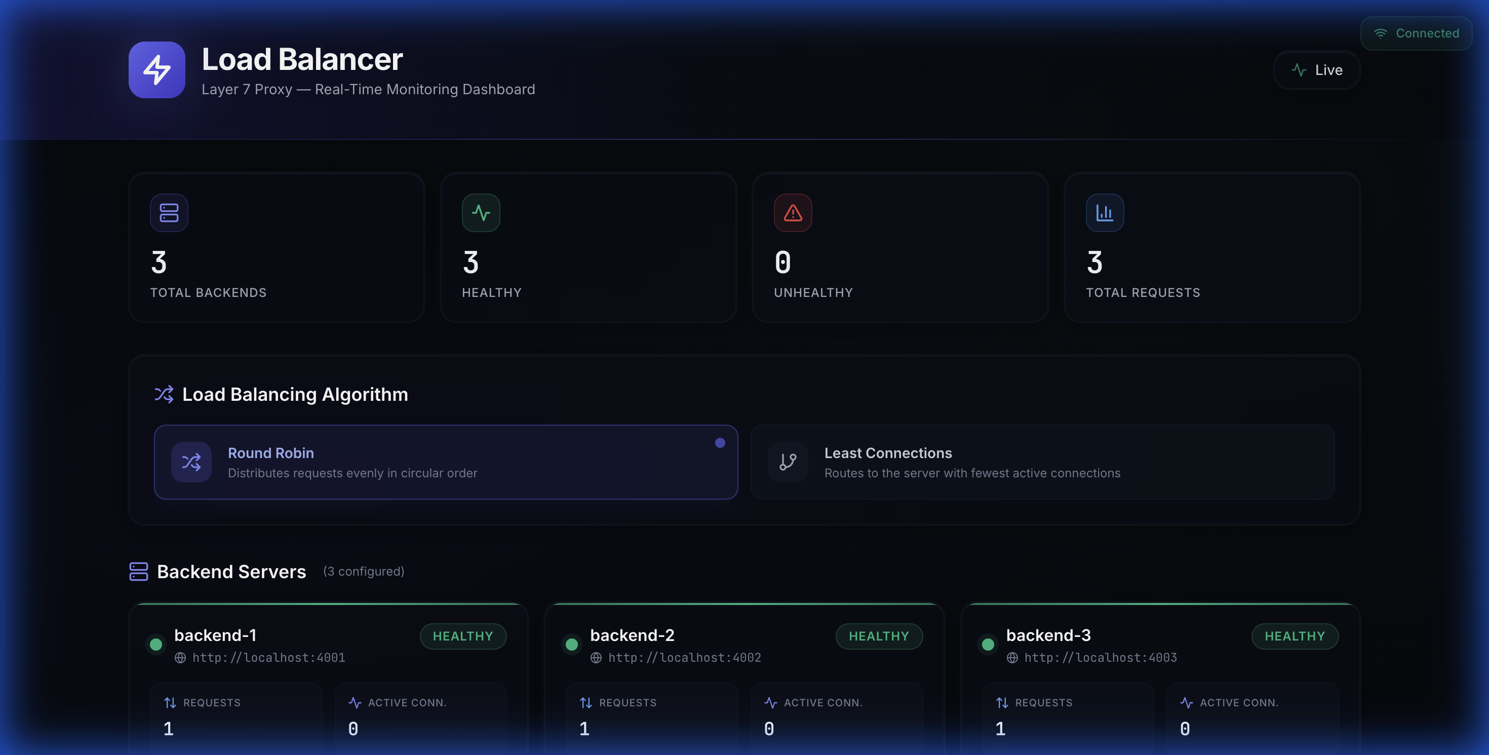Click the green pulse icon in Healthy card

[480, 213]
